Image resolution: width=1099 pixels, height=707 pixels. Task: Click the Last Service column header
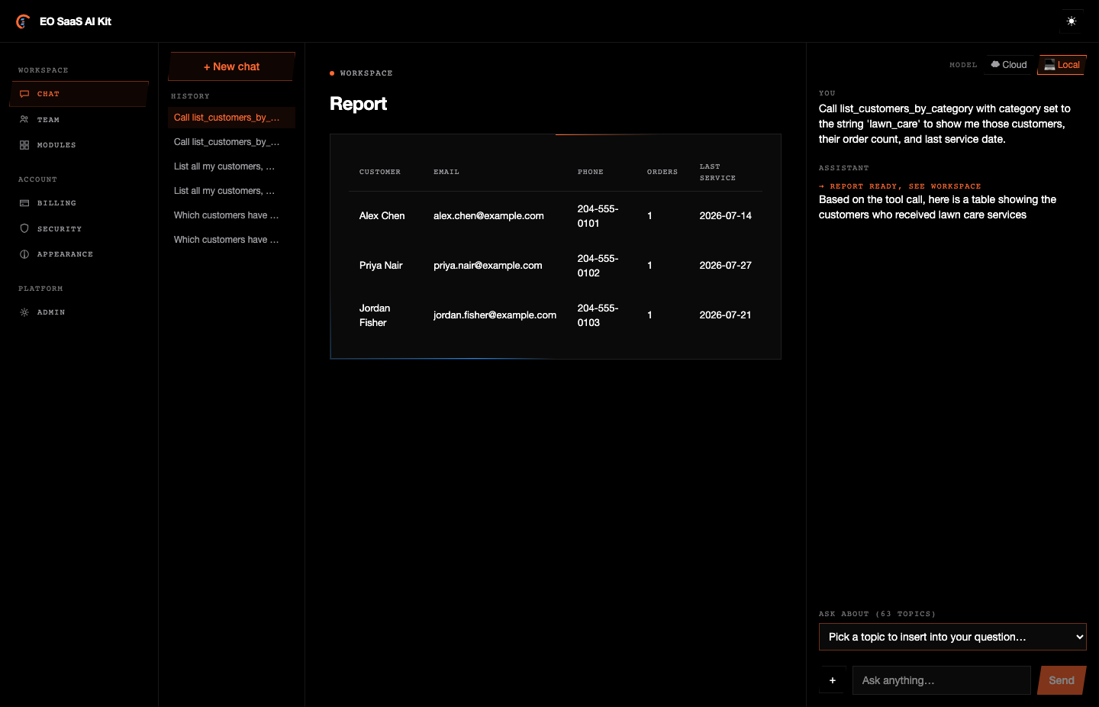717,173
